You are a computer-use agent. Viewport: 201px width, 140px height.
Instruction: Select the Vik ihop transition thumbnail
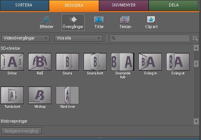click(x=40, y=95)
